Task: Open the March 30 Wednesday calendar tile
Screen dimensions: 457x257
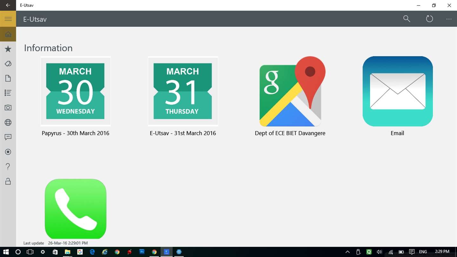Action: (76, 91)
